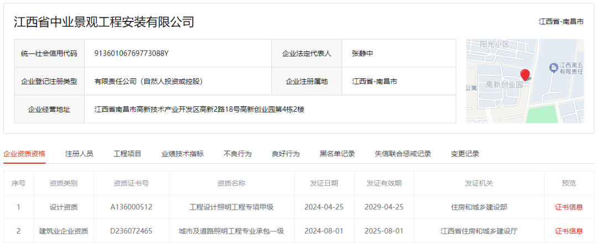Open the 企业资质资格 tab
Screen dimensions: 597x243
click(24, 154)
